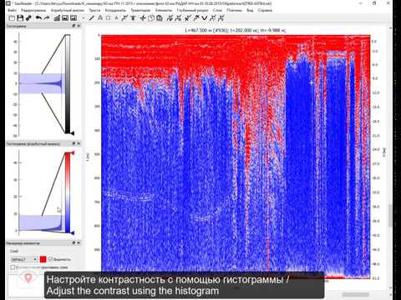Click the new blank file icon
This screenshot has height=300, width=401.
pyautogui.click(x=12, y=18)
